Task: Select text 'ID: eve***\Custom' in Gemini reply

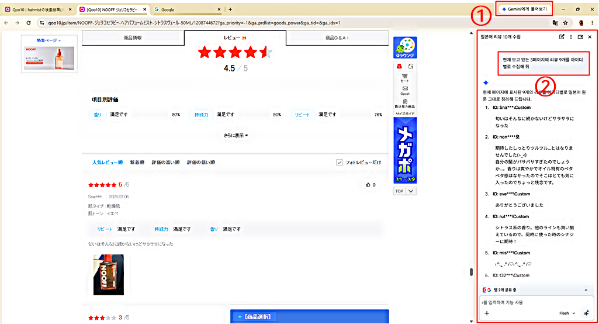Action: tap(511, 194)
